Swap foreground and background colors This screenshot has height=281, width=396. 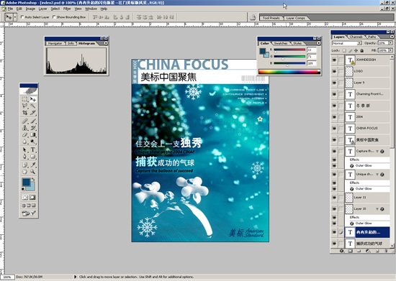[33, 179]
